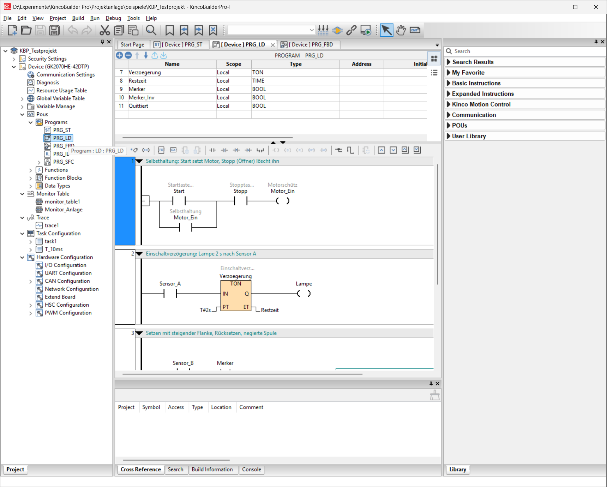Open the Find magnifier tool in the toolbar
The height and width of the screenshot is (487, 607).
pyautogui.click(x=151, y=30)
